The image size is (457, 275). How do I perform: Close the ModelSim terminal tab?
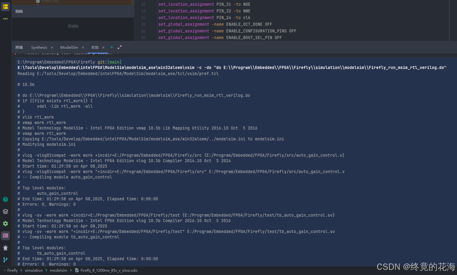point(83,47)
